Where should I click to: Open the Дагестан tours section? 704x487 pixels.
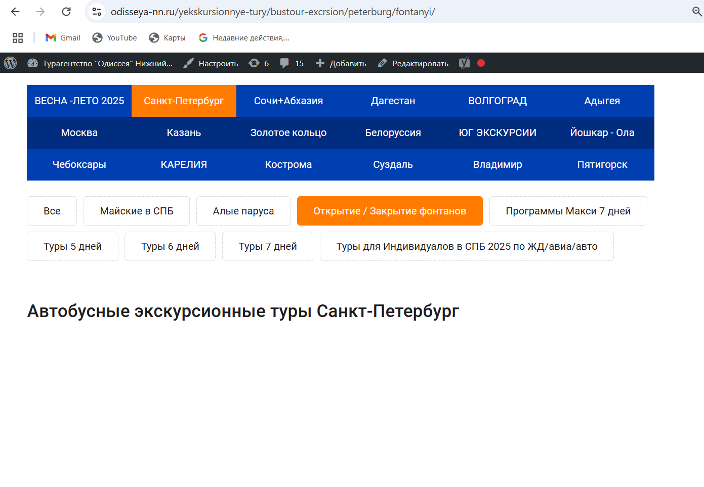pyautogui.click(x=393, y=101)
